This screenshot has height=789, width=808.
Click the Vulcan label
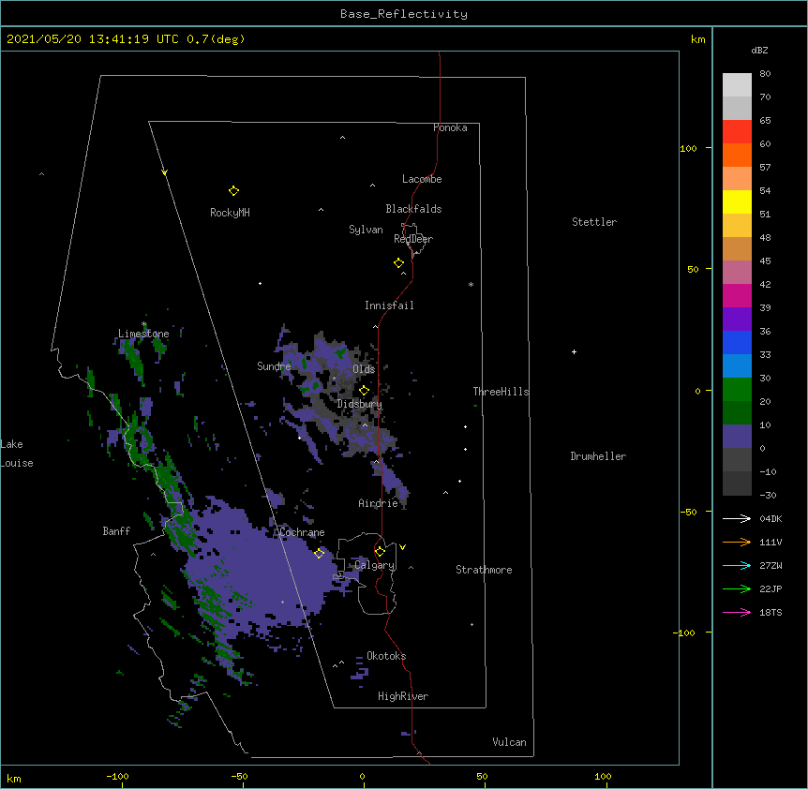coord(509,742)
